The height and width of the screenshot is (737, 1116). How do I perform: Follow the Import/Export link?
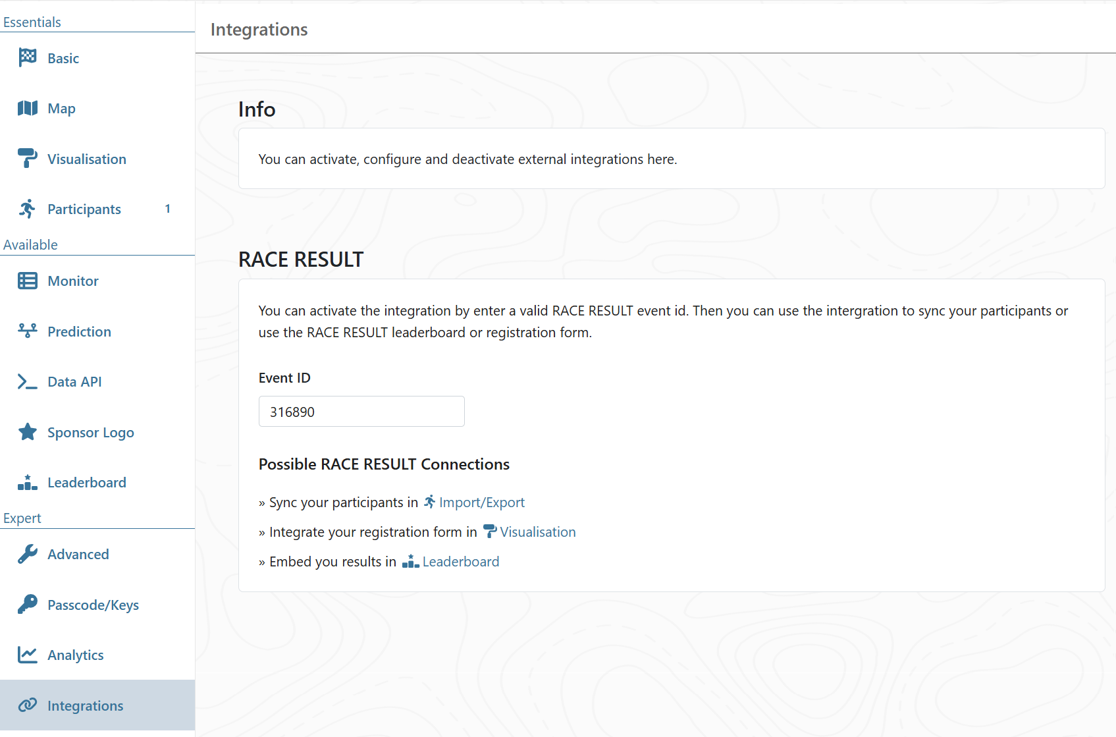(x=481, y=503)
